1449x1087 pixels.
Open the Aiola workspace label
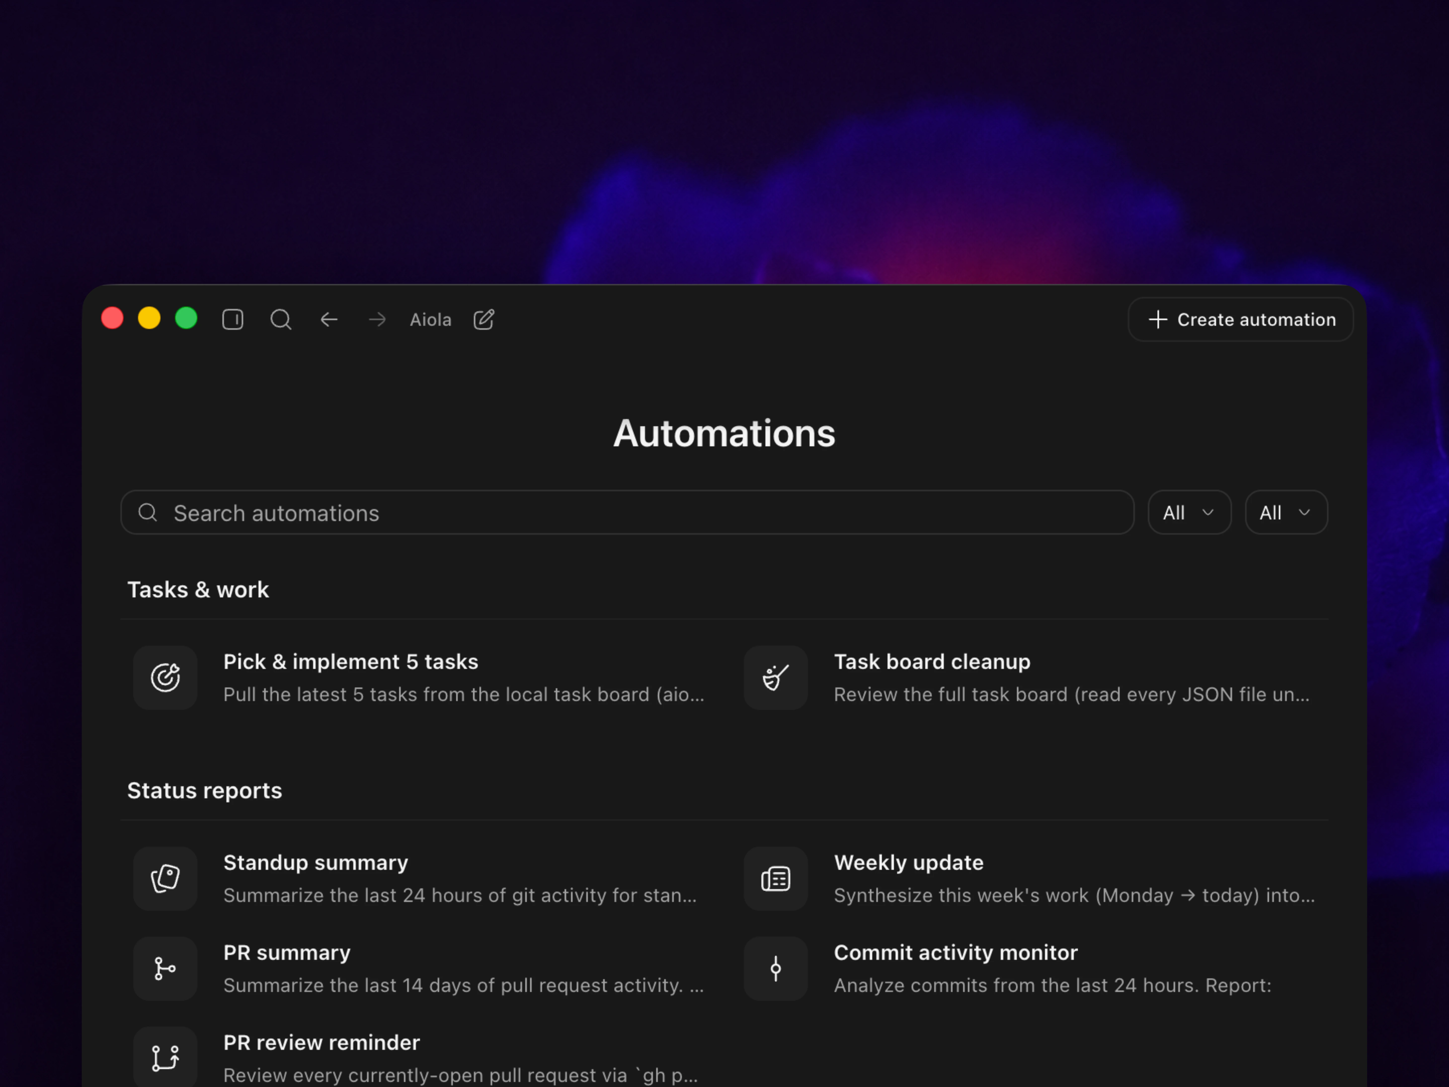[430, 320]
